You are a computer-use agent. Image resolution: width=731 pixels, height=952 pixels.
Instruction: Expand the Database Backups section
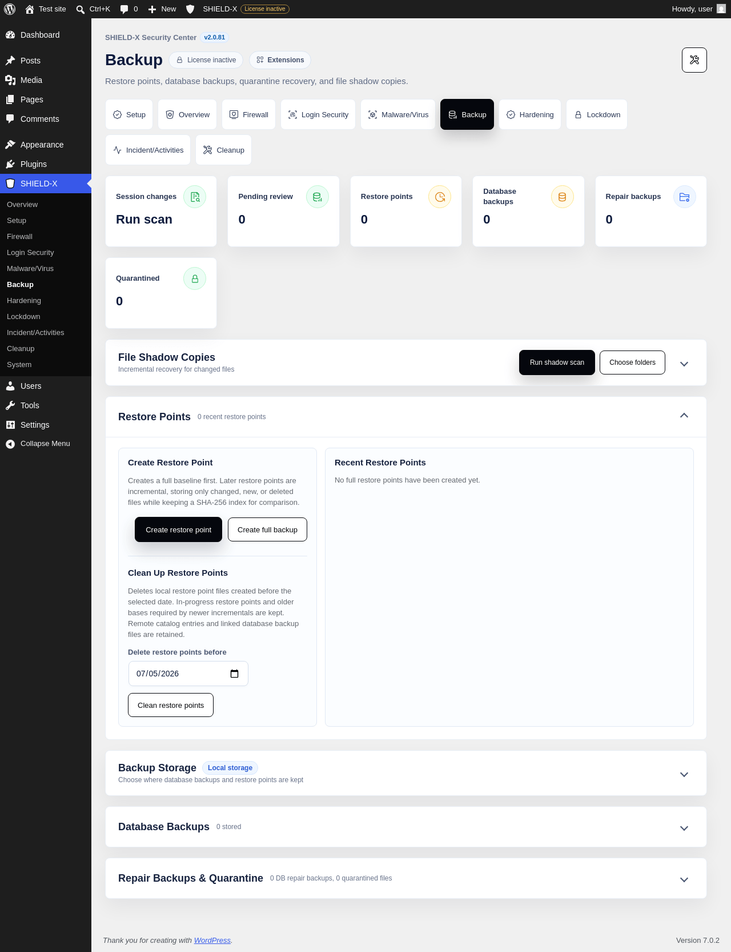(x=684, y=828)
